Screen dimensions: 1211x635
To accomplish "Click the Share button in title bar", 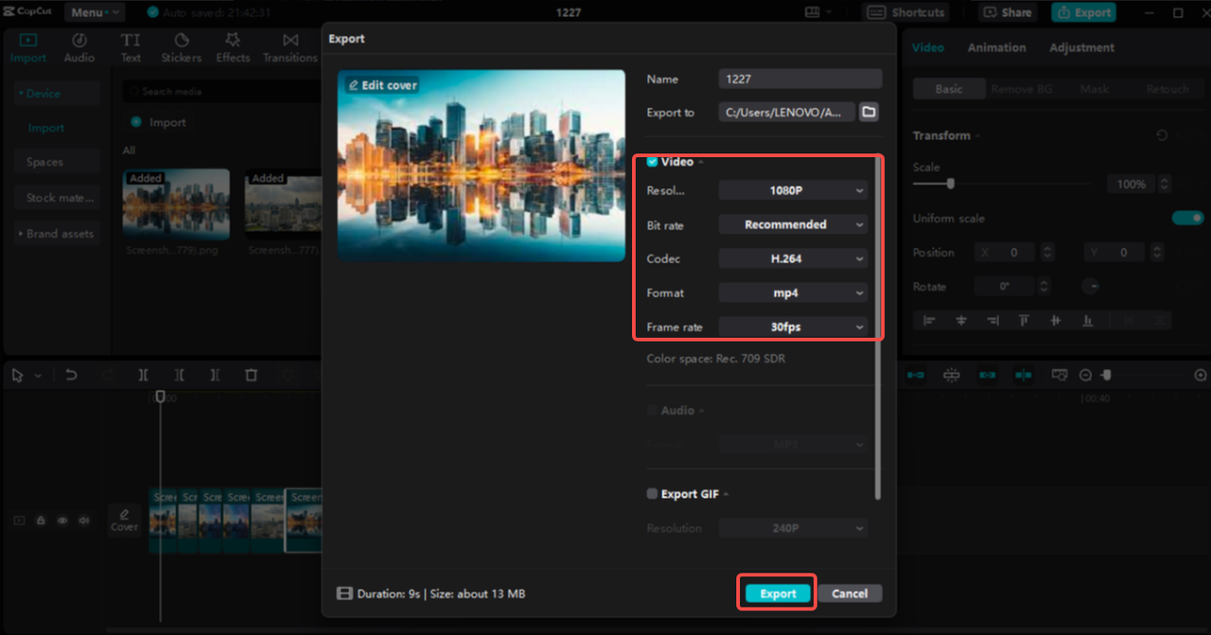I will pos(1008,12).
